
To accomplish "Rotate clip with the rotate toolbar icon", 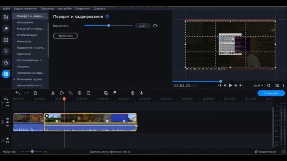I will point(62,93).
